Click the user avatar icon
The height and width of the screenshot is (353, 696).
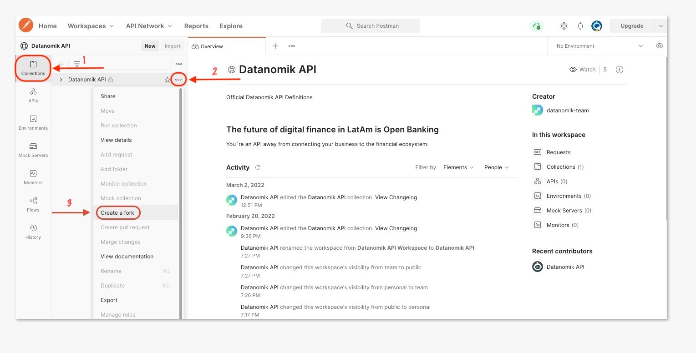[x=597, y=26]
